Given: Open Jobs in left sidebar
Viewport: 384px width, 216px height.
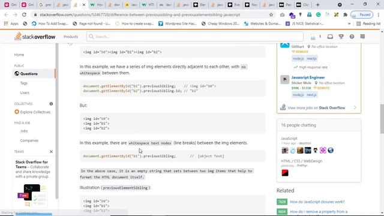Looking at the screenshot, I should coord(24,131).
